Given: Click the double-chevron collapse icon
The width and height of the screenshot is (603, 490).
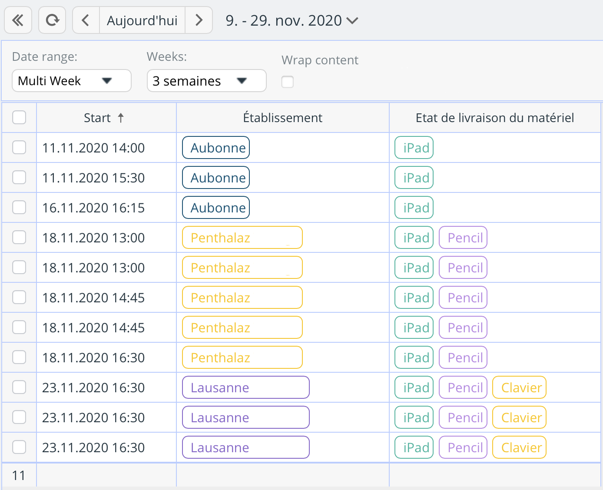Looking at the screenshot, I should click(18, 20).
